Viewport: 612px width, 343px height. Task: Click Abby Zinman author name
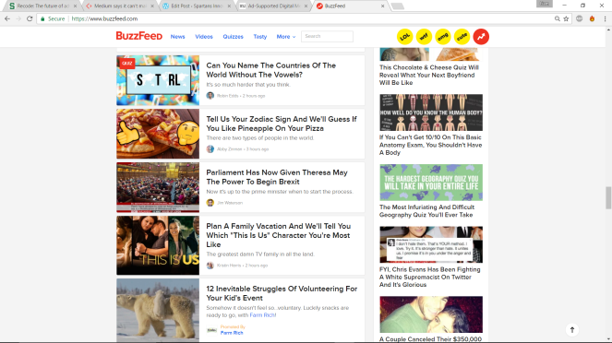tap(230, 149)
